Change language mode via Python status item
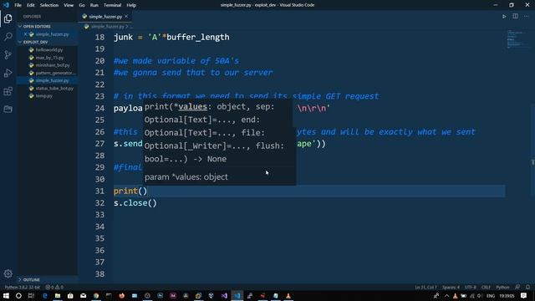 click(x=502, y=287)
